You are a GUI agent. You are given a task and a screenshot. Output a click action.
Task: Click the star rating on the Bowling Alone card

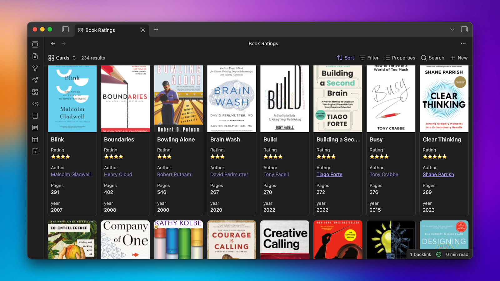point(164,157)
